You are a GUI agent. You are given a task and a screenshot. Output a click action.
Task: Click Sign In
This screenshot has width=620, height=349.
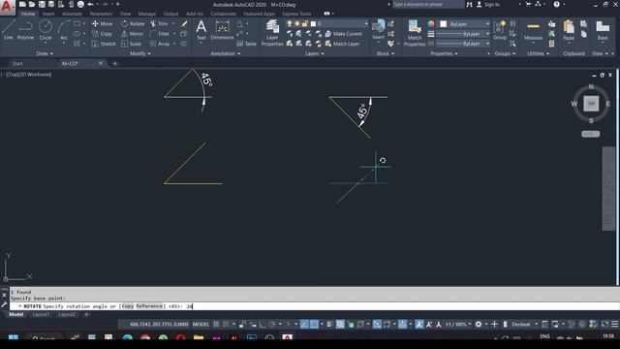(488, 4)
